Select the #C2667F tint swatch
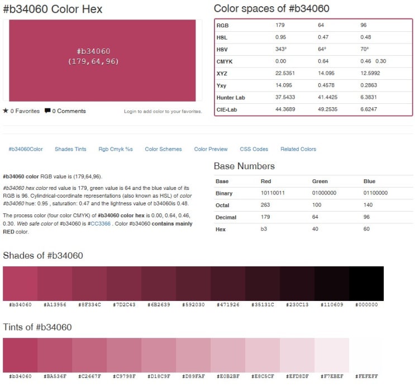The image size is (415, 387). point(89,355)
